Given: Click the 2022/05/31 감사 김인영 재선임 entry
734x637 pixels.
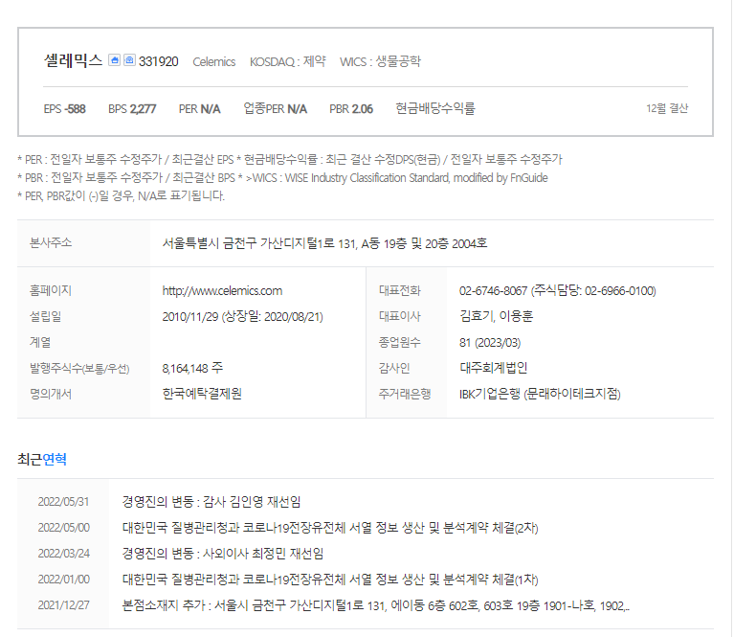Looking at the screenshot, I should 211,502.
